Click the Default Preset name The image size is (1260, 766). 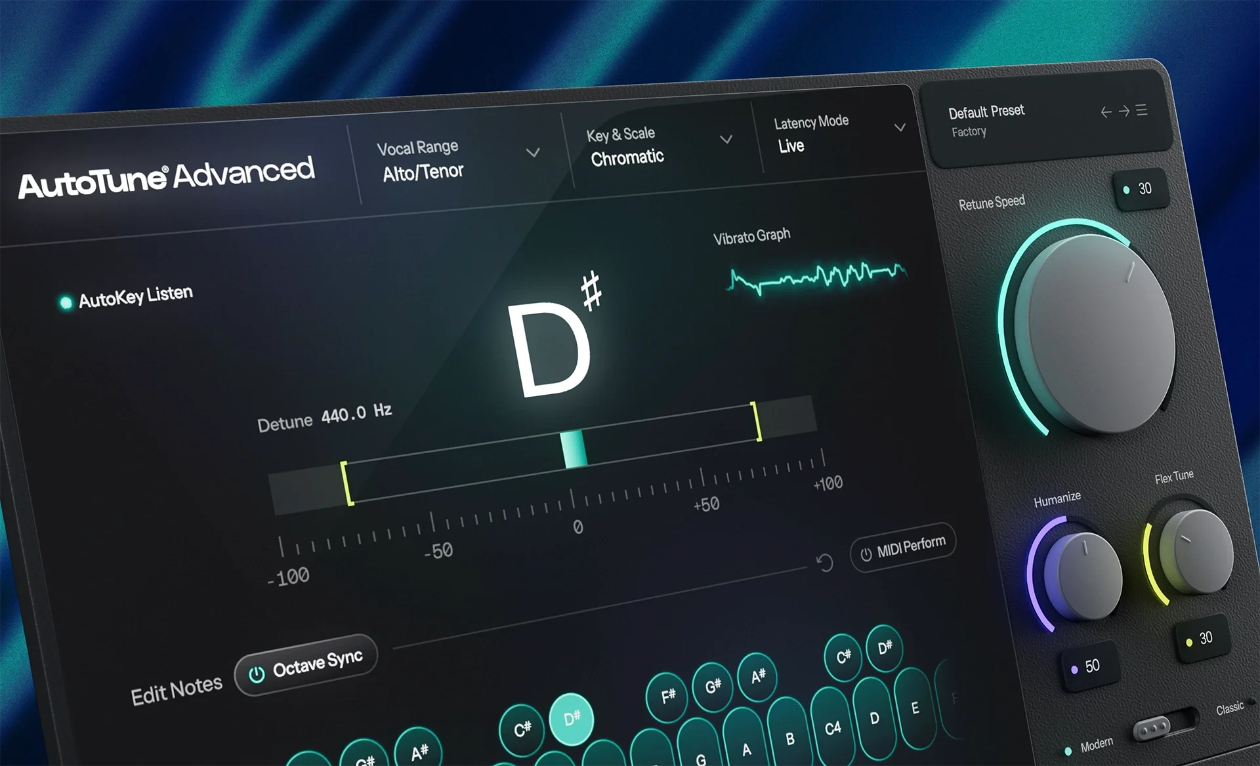tap(986, 111)
